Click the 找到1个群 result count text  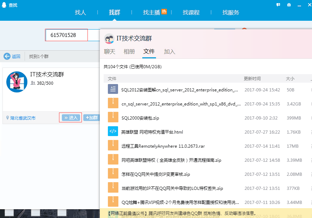pyautogui.click(x=39, y=57)
